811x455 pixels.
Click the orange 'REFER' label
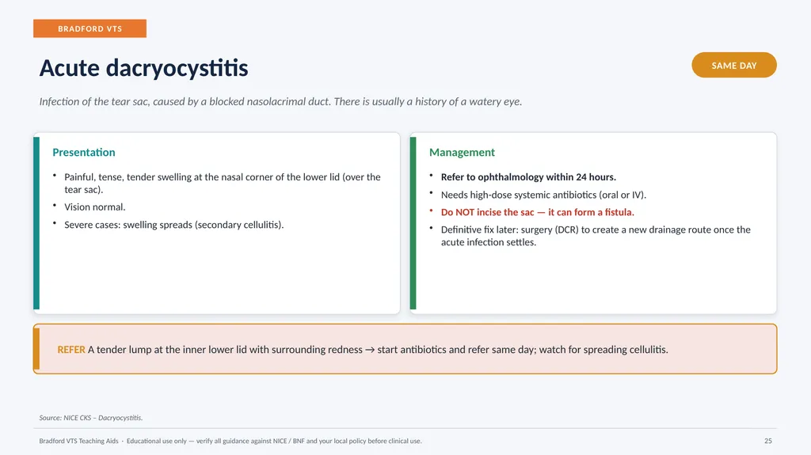[71, 350]
